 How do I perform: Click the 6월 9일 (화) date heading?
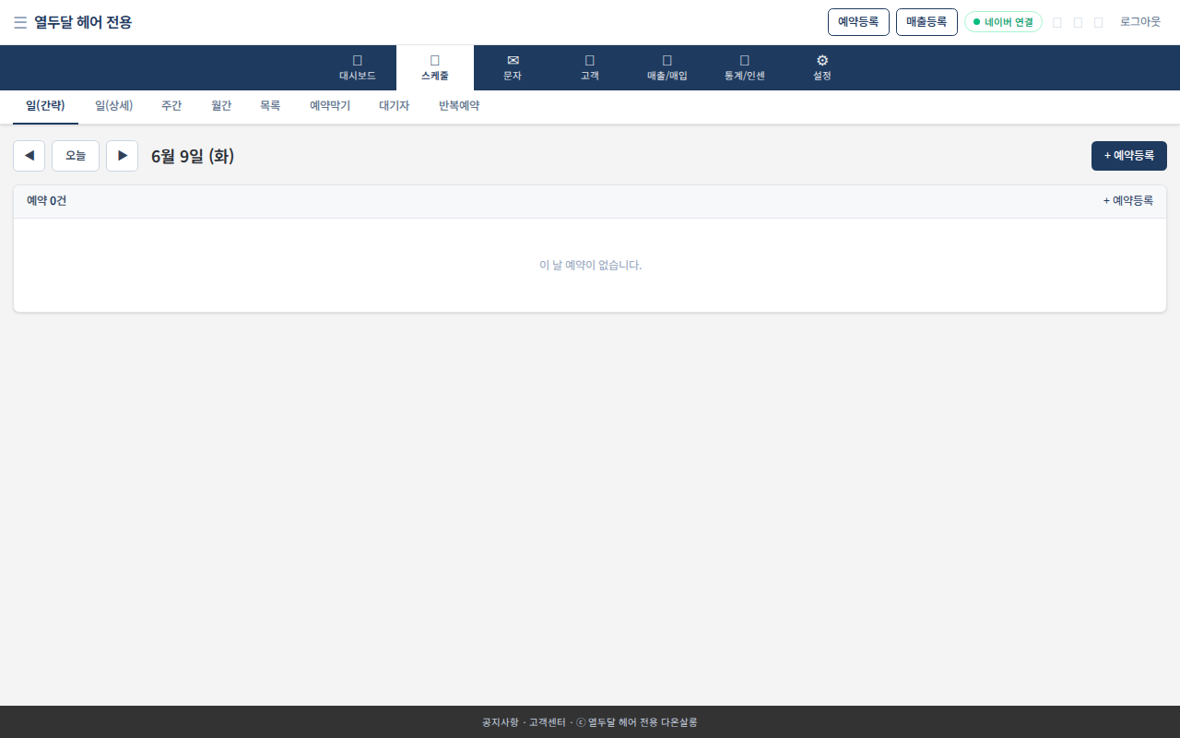193,157
